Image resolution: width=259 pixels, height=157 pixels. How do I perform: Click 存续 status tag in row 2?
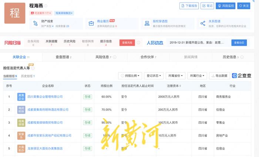88,110
